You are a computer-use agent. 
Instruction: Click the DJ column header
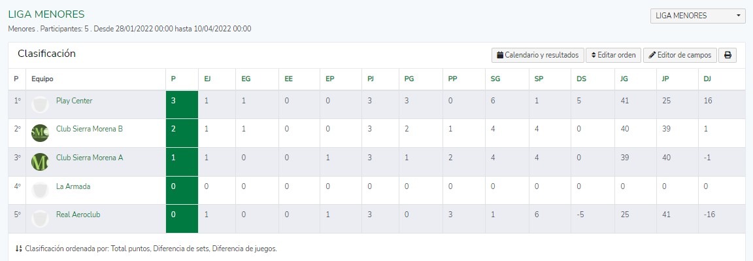[707, 79]
